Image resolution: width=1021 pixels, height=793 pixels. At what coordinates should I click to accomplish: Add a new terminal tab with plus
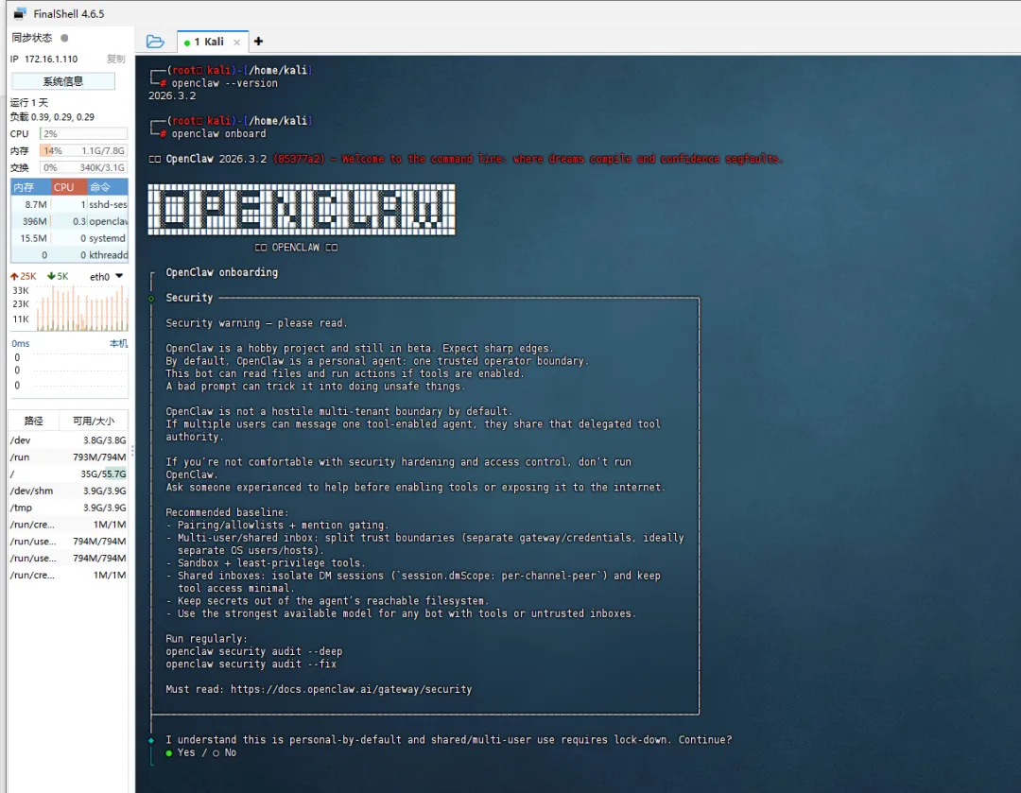pos(258,42)
